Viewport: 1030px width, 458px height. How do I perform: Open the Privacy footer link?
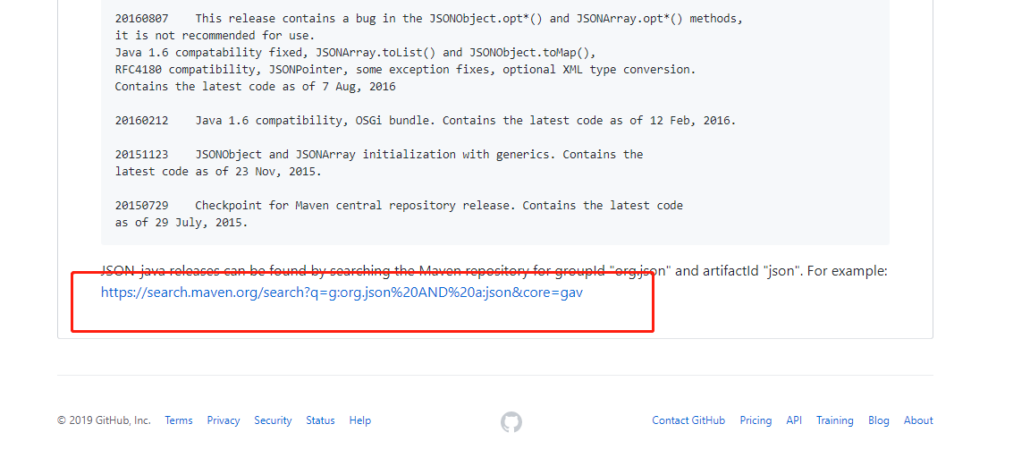[224, 420]
